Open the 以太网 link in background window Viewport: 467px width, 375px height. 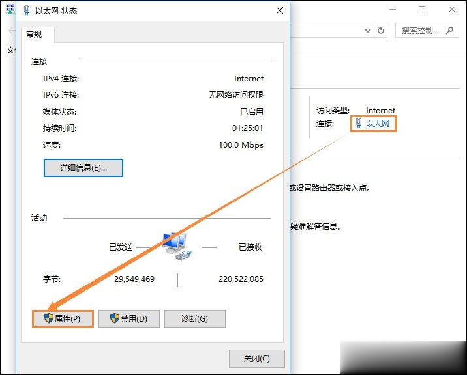point(378,124)
